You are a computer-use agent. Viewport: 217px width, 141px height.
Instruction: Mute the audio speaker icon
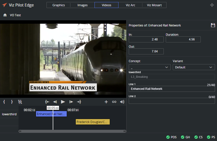pos(122,102)
